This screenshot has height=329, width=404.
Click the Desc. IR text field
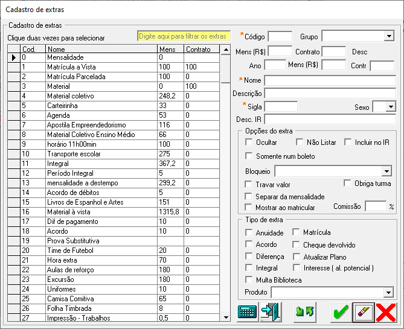click(x=330, y=120)
